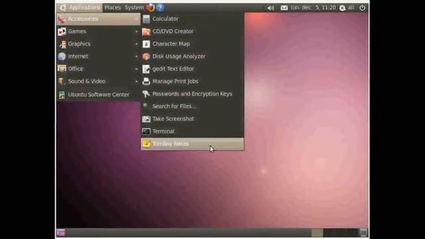The width and height of the screenshot is (425, 239).
Task: Select the Office category label
Action: 75,69
